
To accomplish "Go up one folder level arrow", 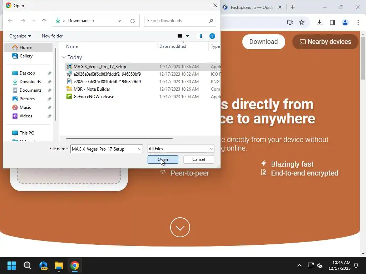I will point(44,21).
